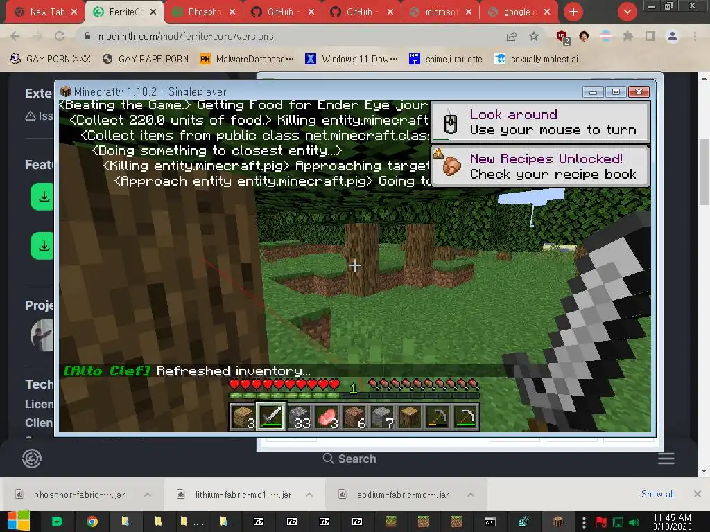Open the Chrome three-dot menu

click(x=695, y=36)
